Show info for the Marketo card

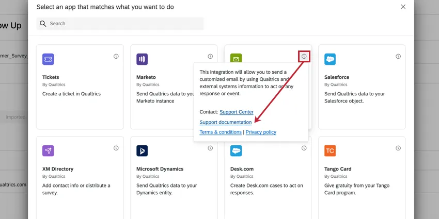coord(210,56)
